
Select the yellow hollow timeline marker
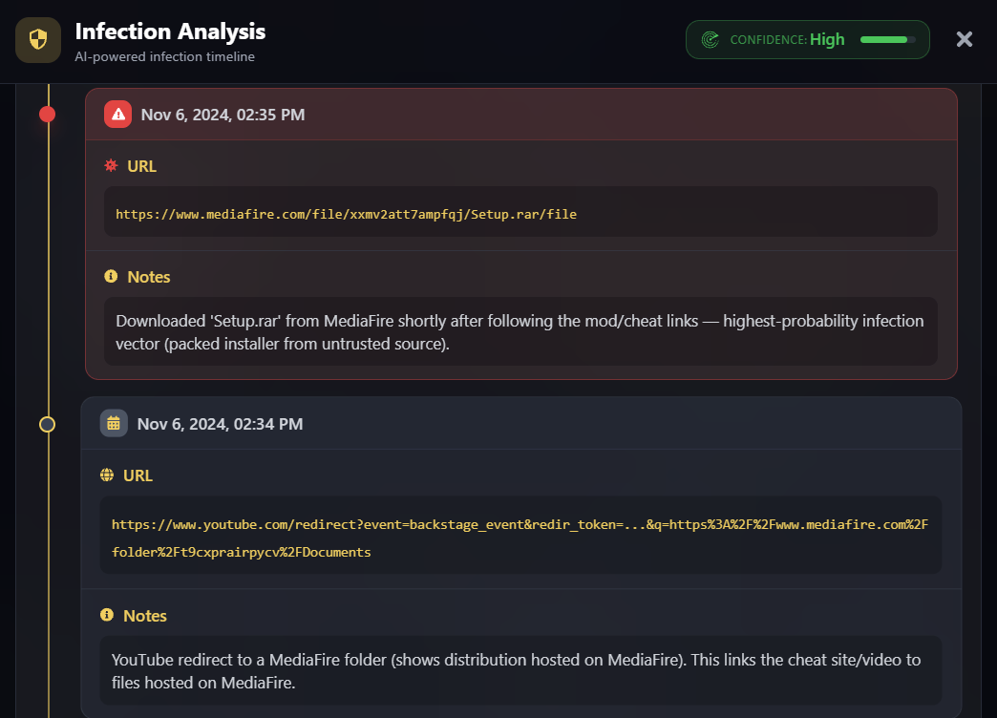48,424
